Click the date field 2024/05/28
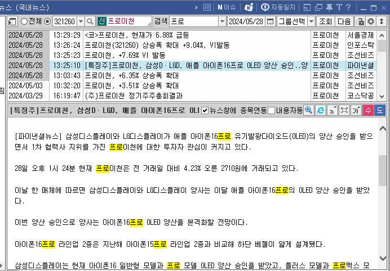Viewport: 390px width, 271px height. (x=246, y=21)
